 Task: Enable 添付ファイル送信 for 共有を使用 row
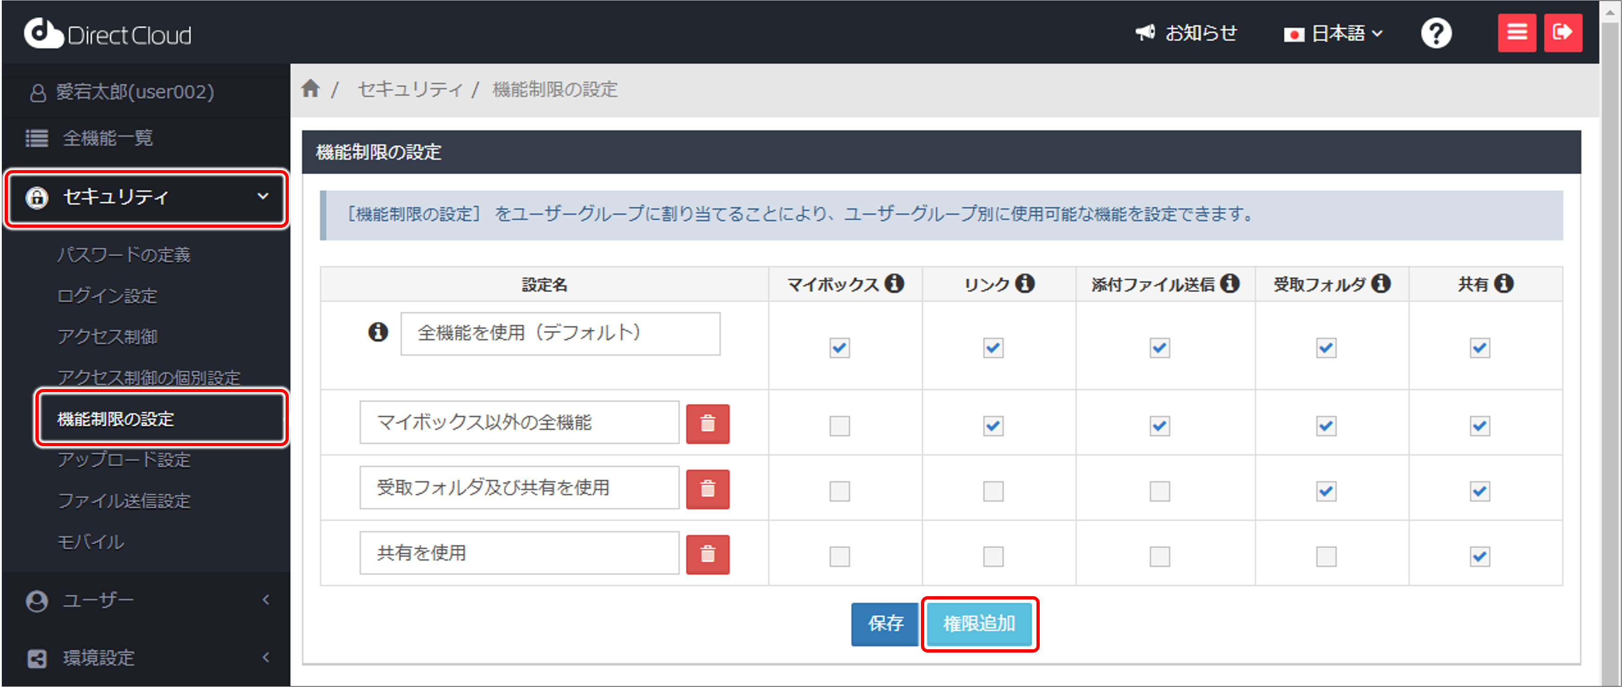[1159, 557]
